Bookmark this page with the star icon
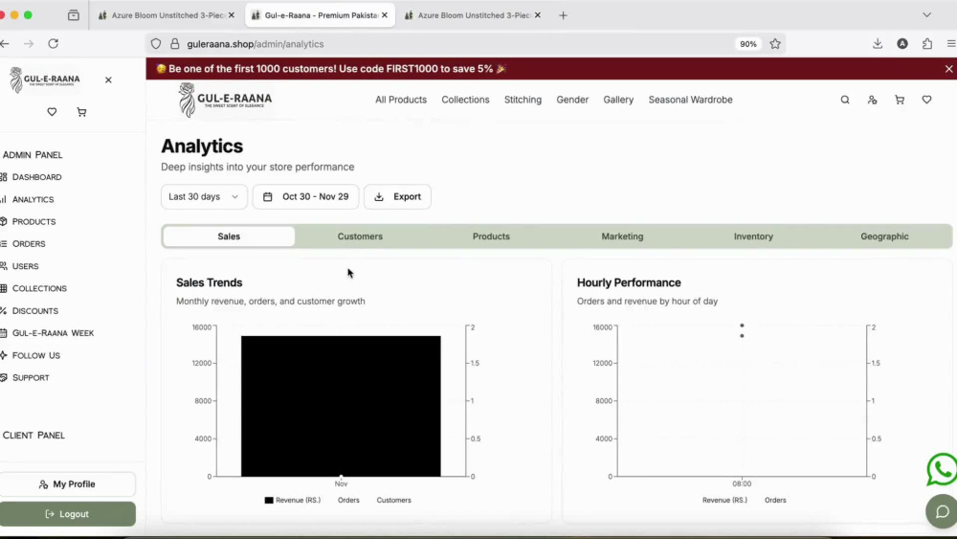The height and width of the screenshot is (539, 957). [x=775, y=44]
